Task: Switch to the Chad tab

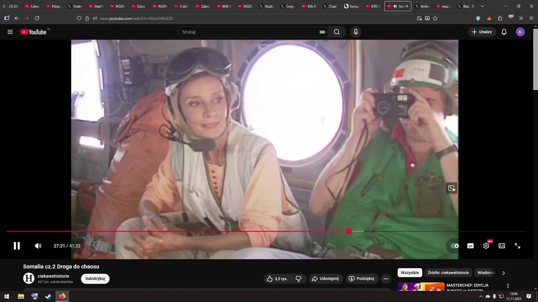Action: tap(330, 6)
